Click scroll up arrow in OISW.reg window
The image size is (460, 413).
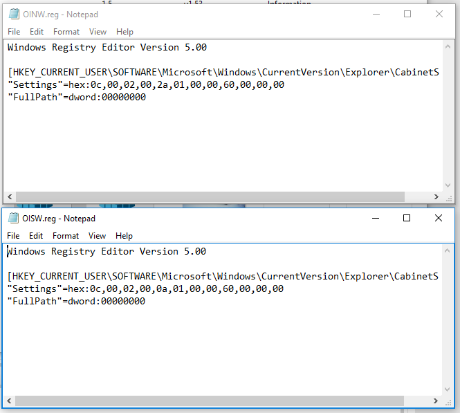click(447, 251)
